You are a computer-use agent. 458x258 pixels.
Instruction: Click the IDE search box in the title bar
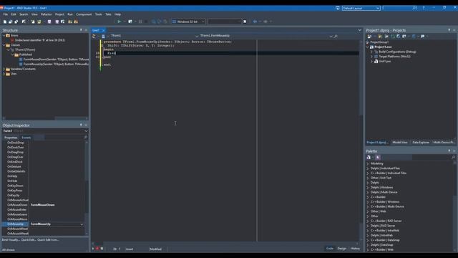click(x=399, y=8)
